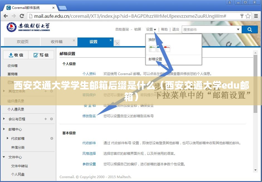Open a new browser tab
This screenshot has height=182, width=262.
(62, 8)
